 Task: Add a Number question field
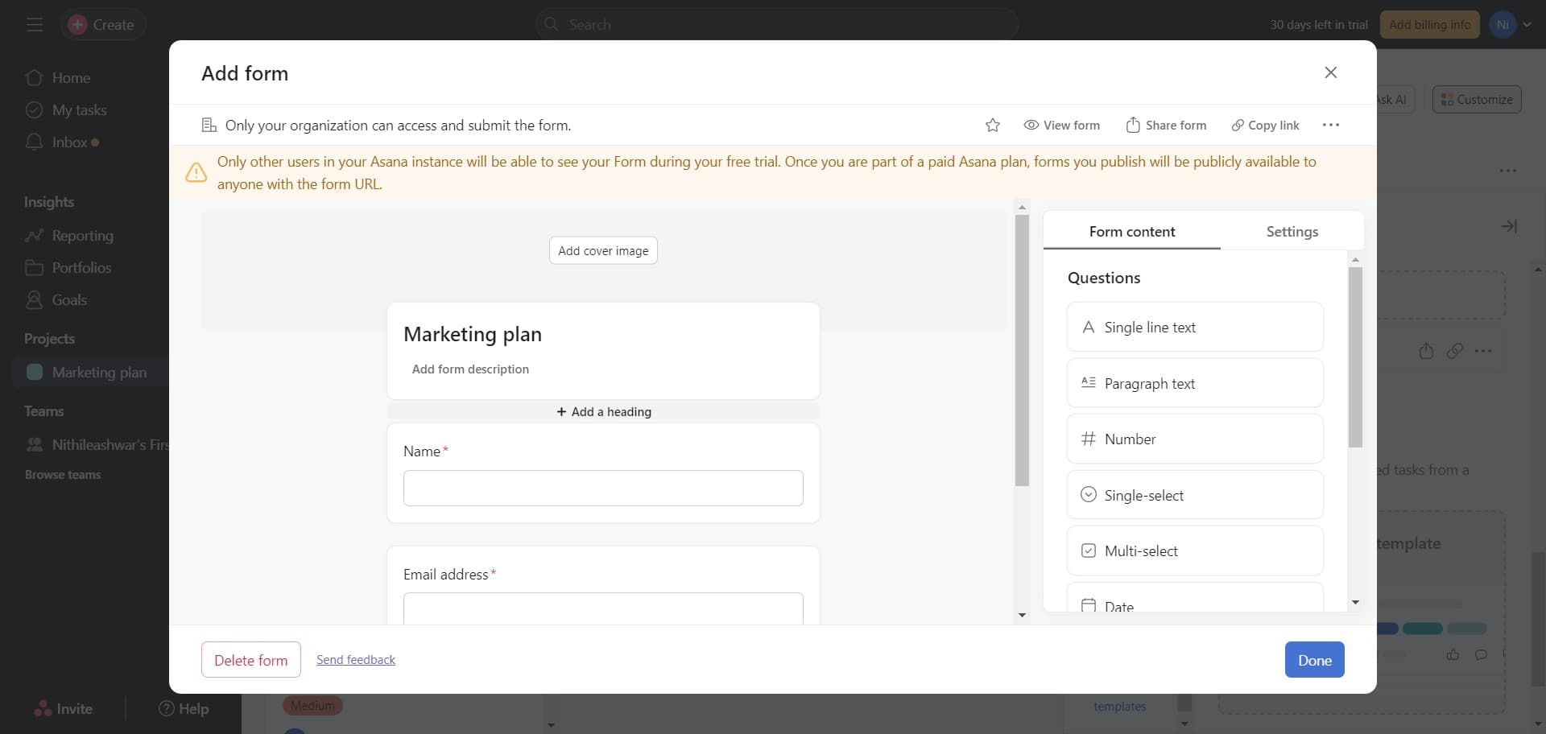(1194, 439)
